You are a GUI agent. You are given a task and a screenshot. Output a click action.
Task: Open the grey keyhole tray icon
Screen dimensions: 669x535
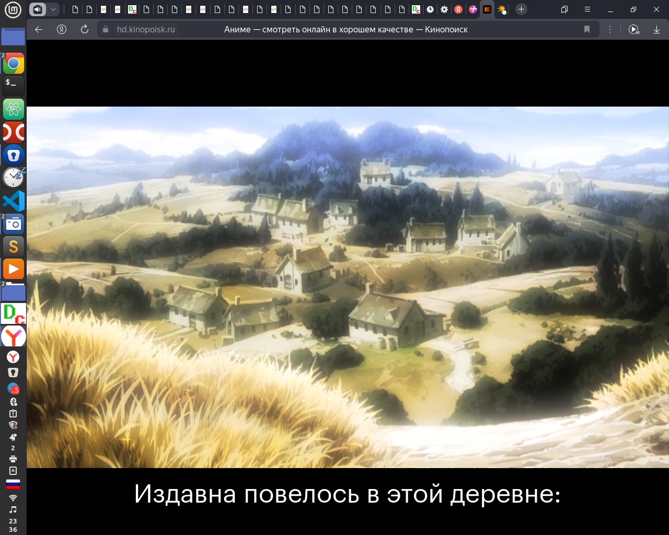tap(13, 373)
